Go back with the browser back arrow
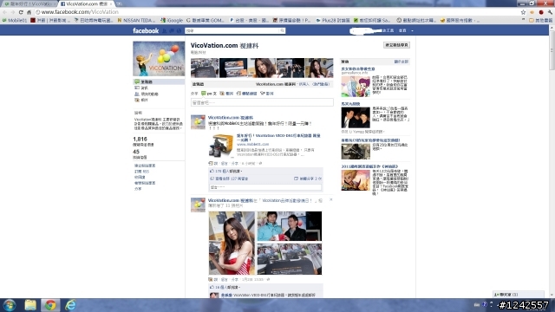The height and width of the screenshot is (312, 555). pos(4,12)
